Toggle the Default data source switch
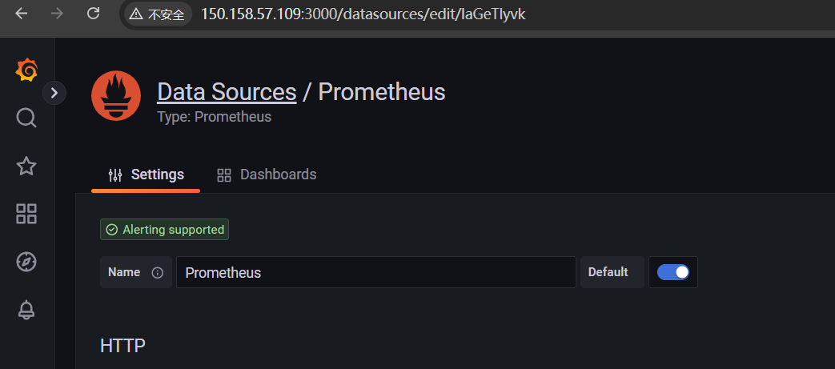Screen dimensions: 835x369 (672, 272)
